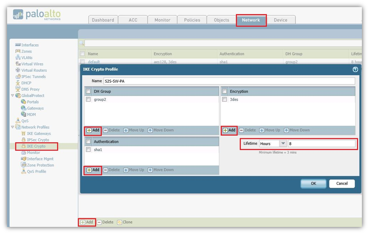Cancel the IKE Crypto Profile dialog
The width and height of the screenshot is (369, 234).
[x=342, y=183]
